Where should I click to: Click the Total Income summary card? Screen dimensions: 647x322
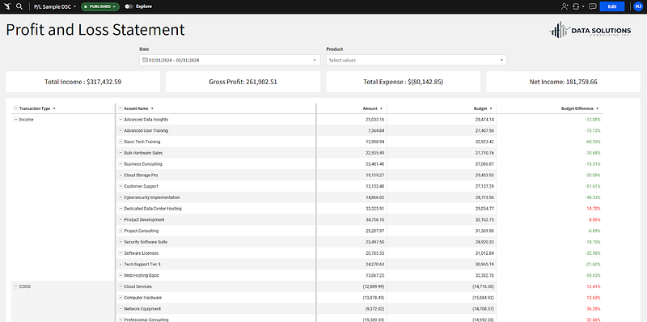point(82,82)
